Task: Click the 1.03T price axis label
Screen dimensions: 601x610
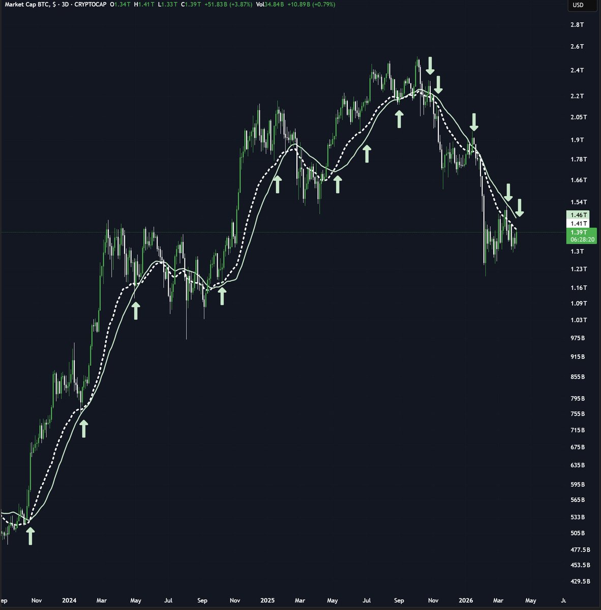Action: point(579,320)
